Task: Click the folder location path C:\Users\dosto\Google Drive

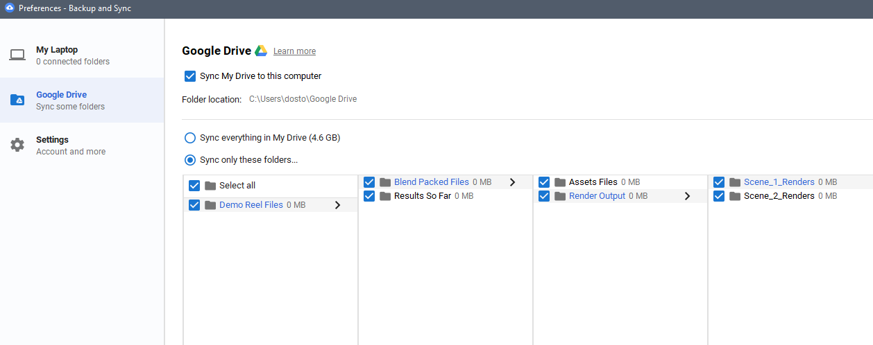Action: click(303, 99)
